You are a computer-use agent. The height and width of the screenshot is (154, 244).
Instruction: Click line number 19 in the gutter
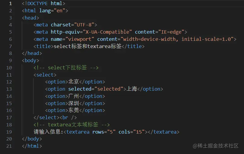pyautogui.click(x=9, y=132)
